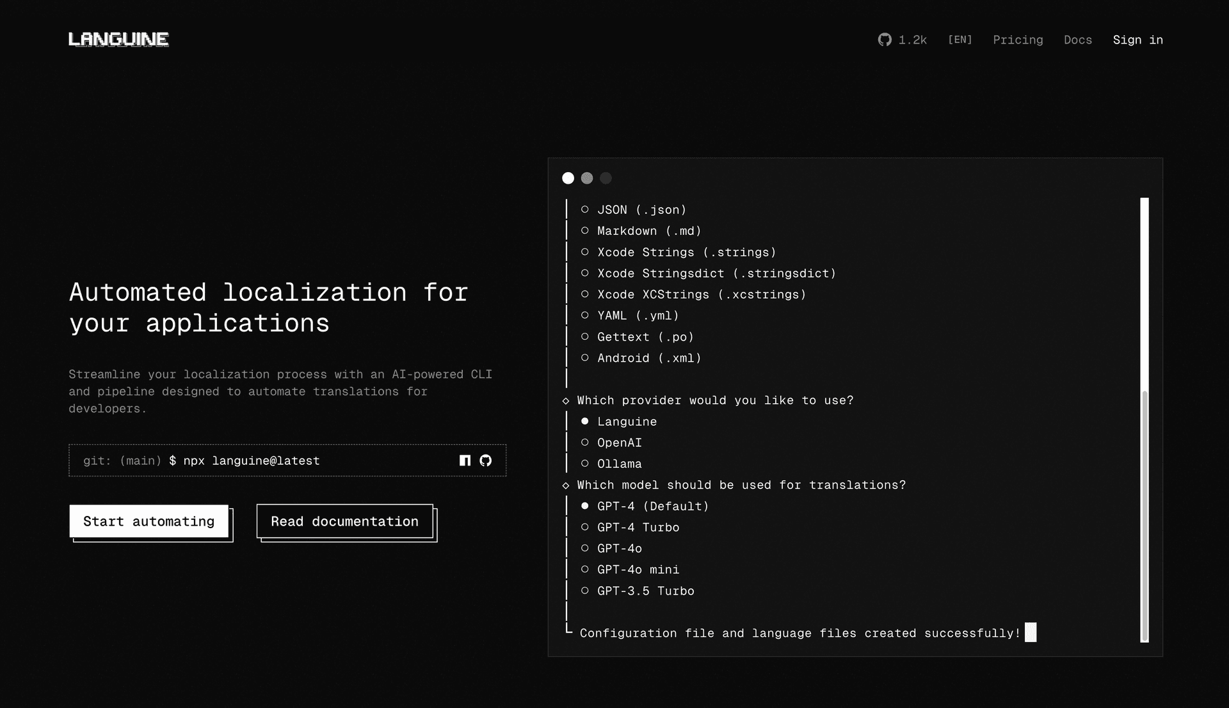Viewport: 1229px width, 708px height.
Task: Click the diamond icon beside provider question
Action: (566, 401)
